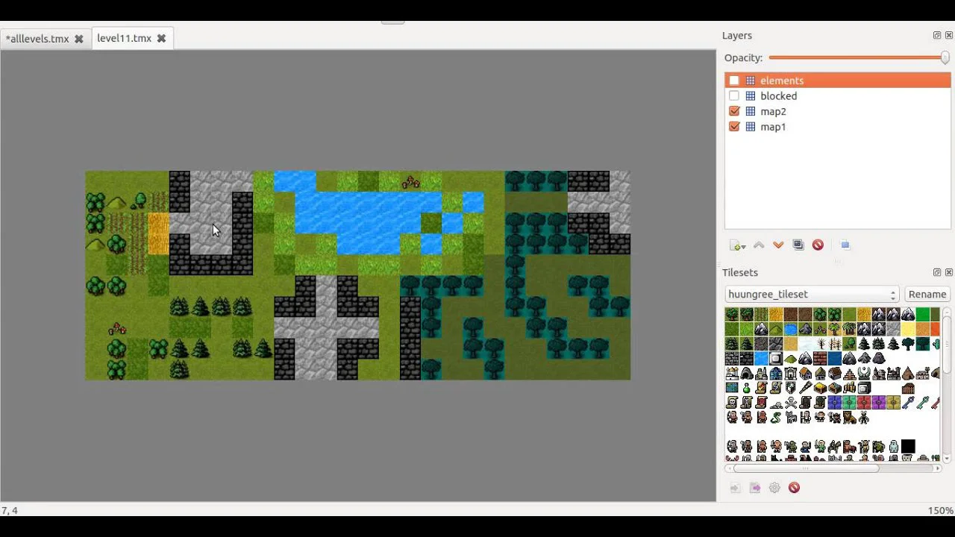Choose the solid black tile

(x=908, y=447)
